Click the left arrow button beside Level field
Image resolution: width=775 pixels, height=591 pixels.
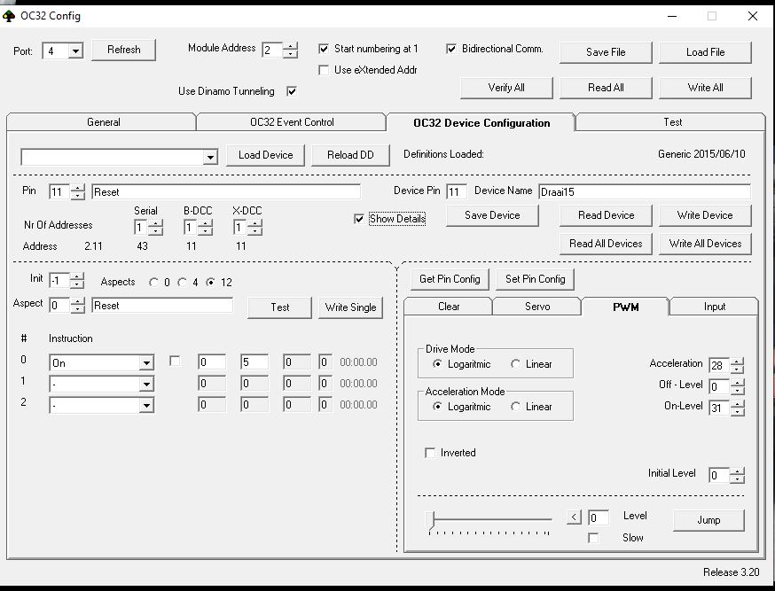(x=575, y=517)
